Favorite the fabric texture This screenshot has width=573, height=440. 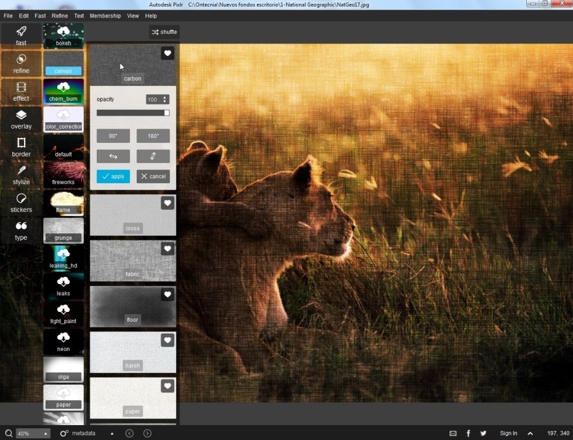[x=167, y=249]
